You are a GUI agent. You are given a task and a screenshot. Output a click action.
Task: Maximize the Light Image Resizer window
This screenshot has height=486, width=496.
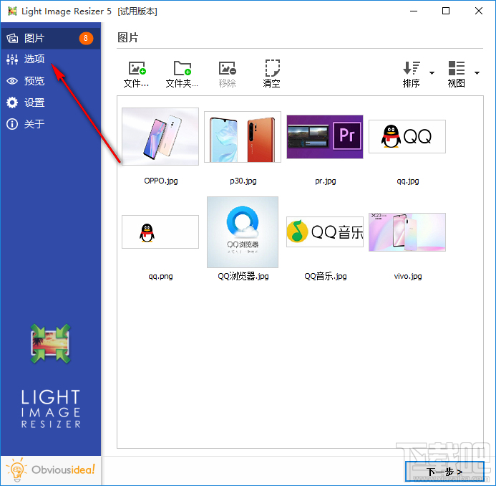(x=446, y=11)
